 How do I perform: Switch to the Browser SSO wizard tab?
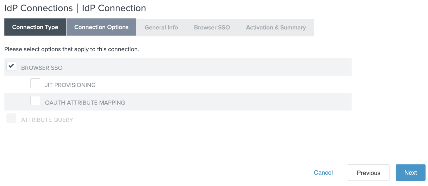pyautogui.click(x=212, y=27)
